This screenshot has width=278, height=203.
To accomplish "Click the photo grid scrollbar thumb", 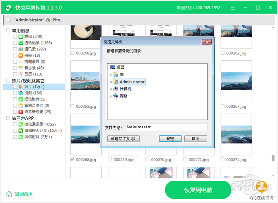I will (x=273, y=159).
